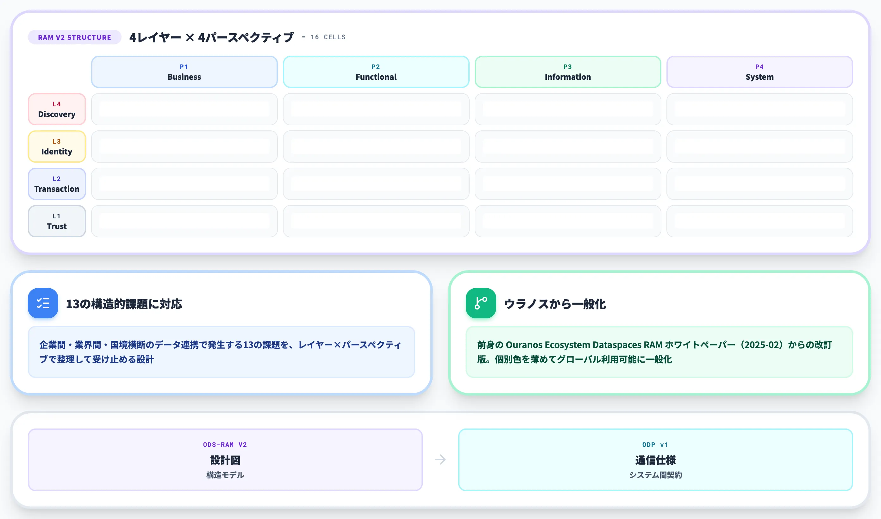This screenshot has height=519, width=881.
Task: Click the Identity row Functional cell
Action: [x=376, y=147]
